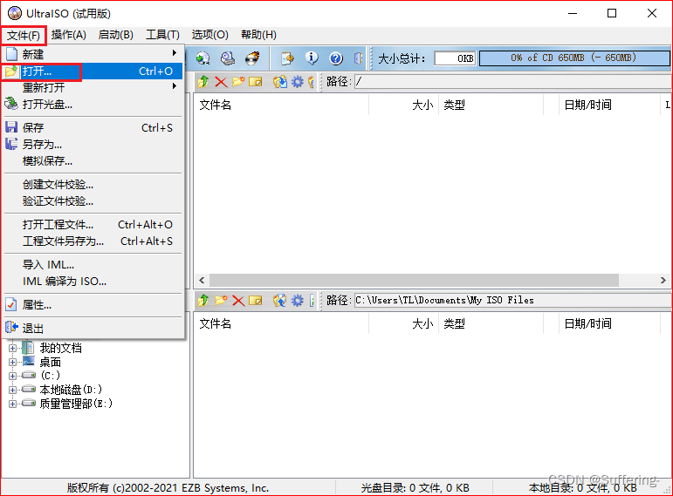The height and width of the screenshot is (496, 673).
Task: Open the info bubble icon in toolbar
Action: [312, 58]
